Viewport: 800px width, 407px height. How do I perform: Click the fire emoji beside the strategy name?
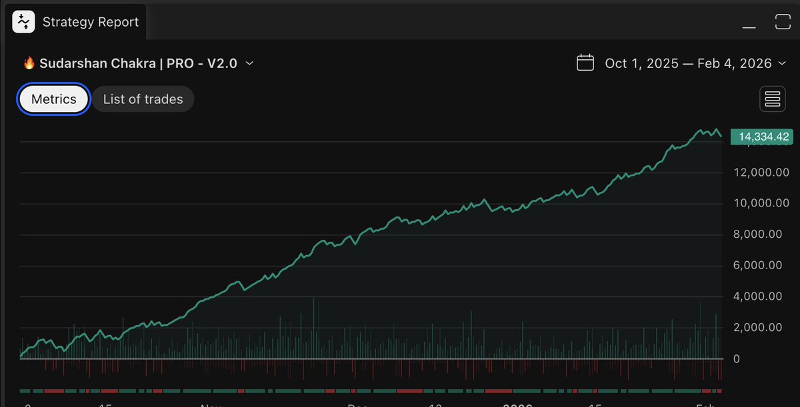click(29, 63)
